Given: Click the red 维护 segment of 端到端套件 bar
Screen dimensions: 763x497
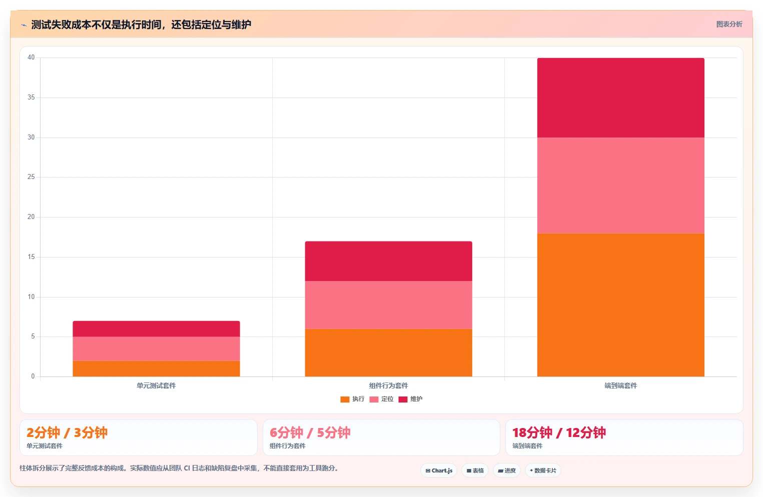Looking at the screenshot, I should pos(620,97).
